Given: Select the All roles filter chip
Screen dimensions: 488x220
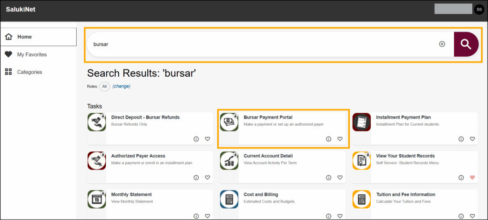Looking at the screenshot, I should (x=104, y=86).
